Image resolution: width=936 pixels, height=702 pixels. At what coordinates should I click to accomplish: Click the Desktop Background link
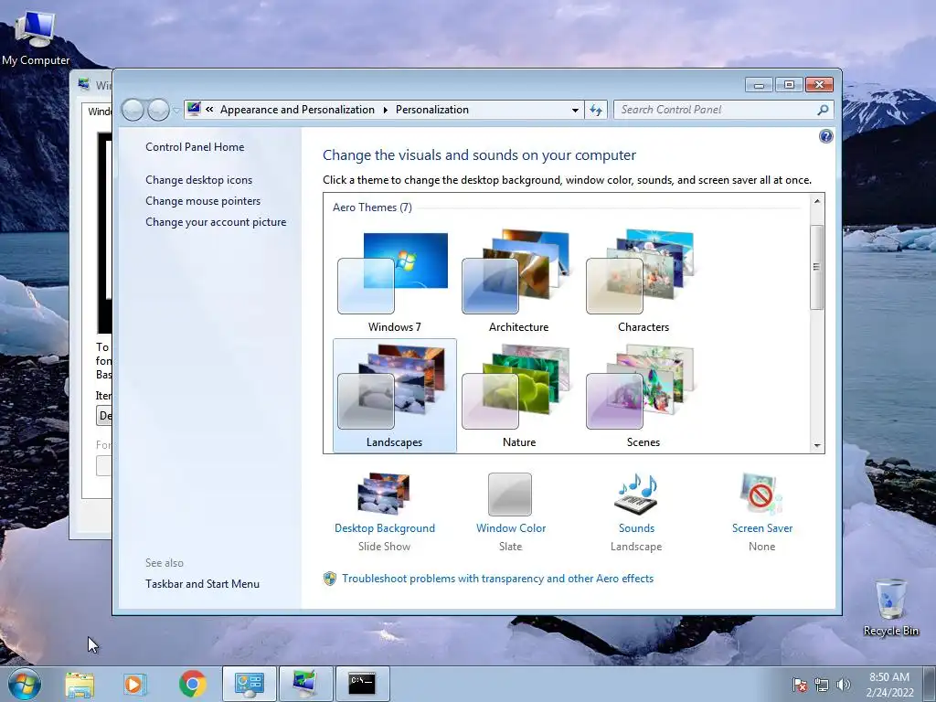coord(385,528)
